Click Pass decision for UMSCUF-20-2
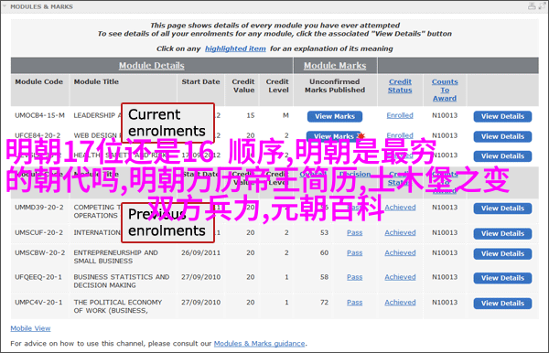 (355, 232)
